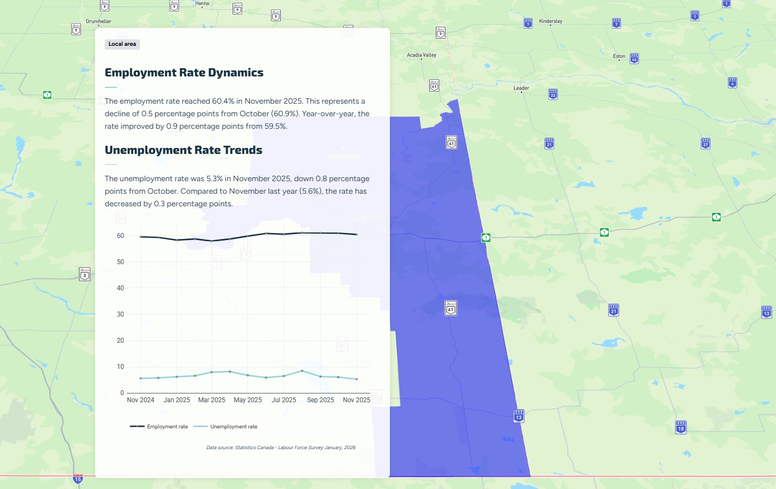Expand the Unemployment Rate Trends section
The image size is (776, 489).
(x=183, y=150)
